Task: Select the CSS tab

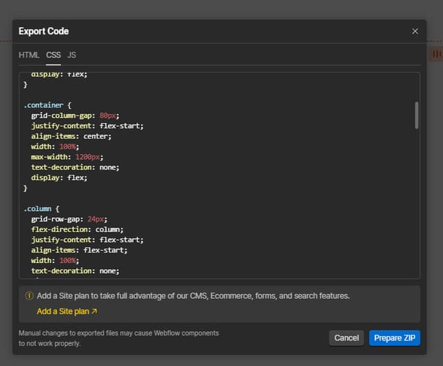Action: coord(53,55)
